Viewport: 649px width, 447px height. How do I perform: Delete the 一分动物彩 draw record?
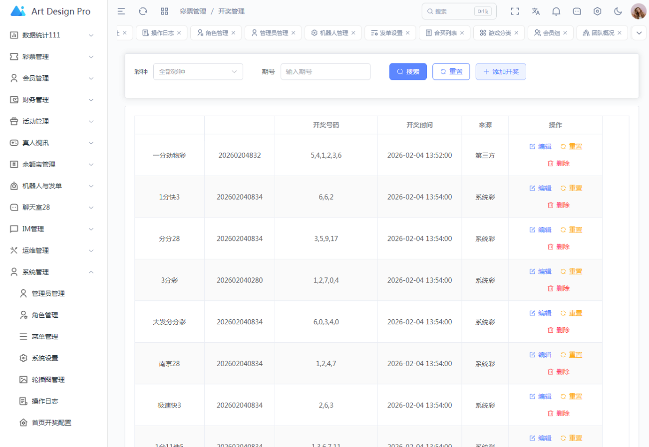point(558,164)
